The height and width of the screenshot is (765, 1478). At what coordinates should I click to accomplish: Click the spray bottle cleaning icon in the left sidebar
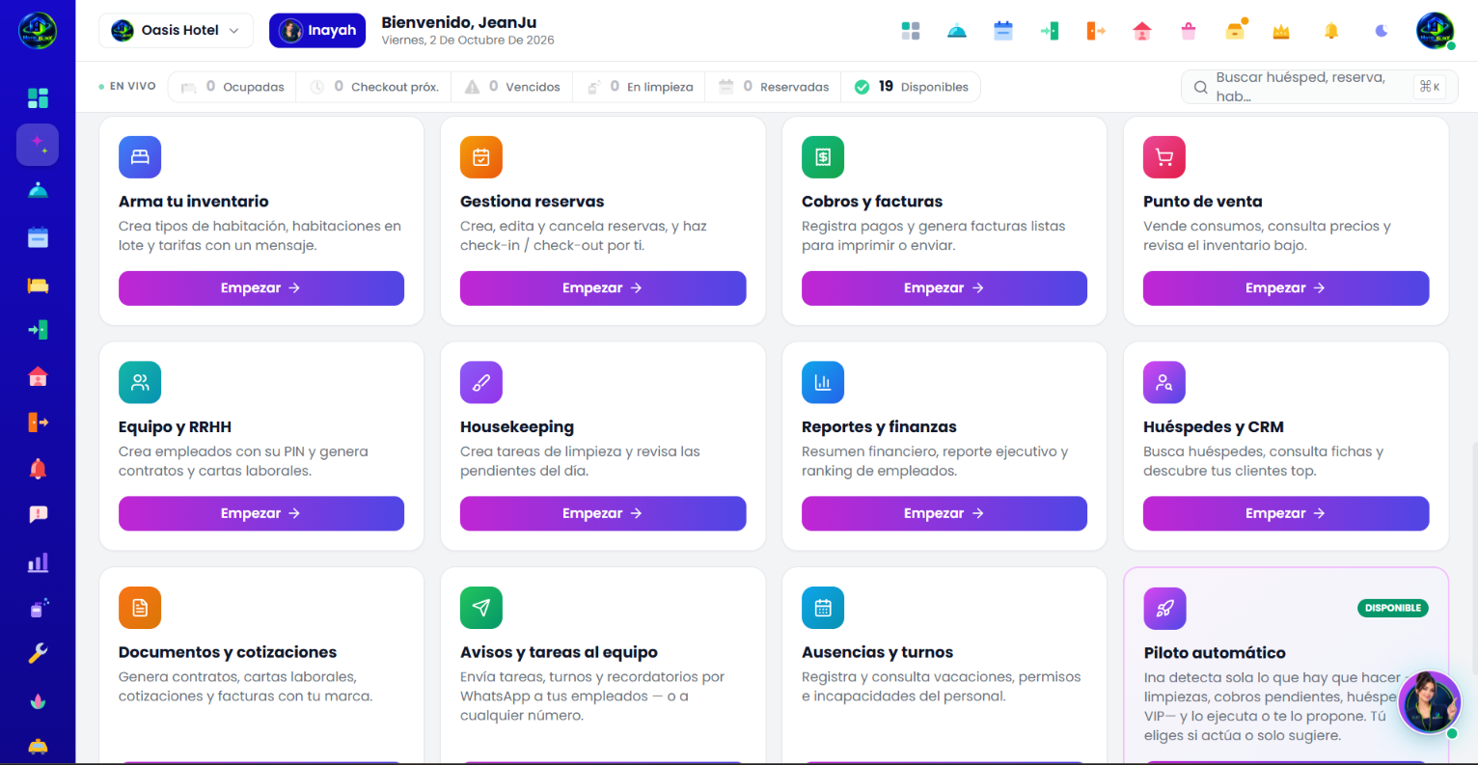pos(38,608)
